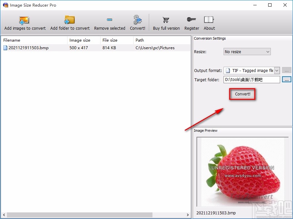Click the Register key icon

[192, 20]
